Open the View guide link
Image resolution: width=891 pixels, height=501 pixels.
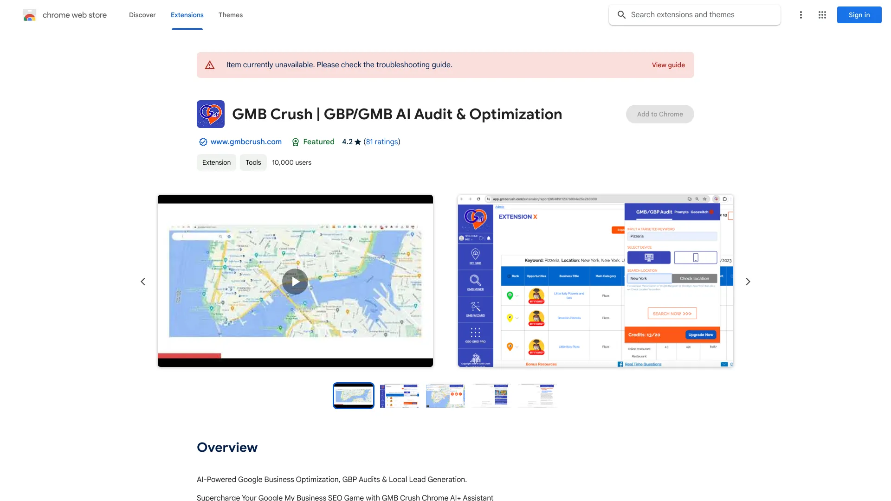pyautogui.click(x=668, y=65)
